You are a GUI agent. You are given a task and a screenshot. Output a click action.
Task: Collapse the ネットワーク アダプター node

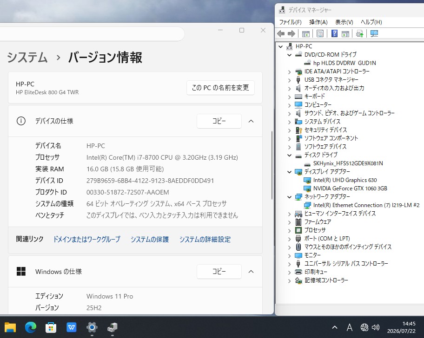[289, 197]
